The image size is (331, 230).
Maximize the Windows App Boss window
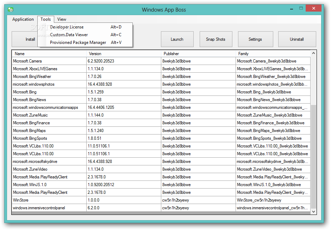pos(301,8)
